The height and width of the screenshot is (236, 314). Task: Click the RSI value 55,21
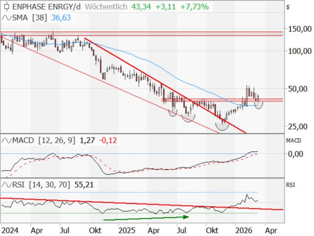coord(84,185)
